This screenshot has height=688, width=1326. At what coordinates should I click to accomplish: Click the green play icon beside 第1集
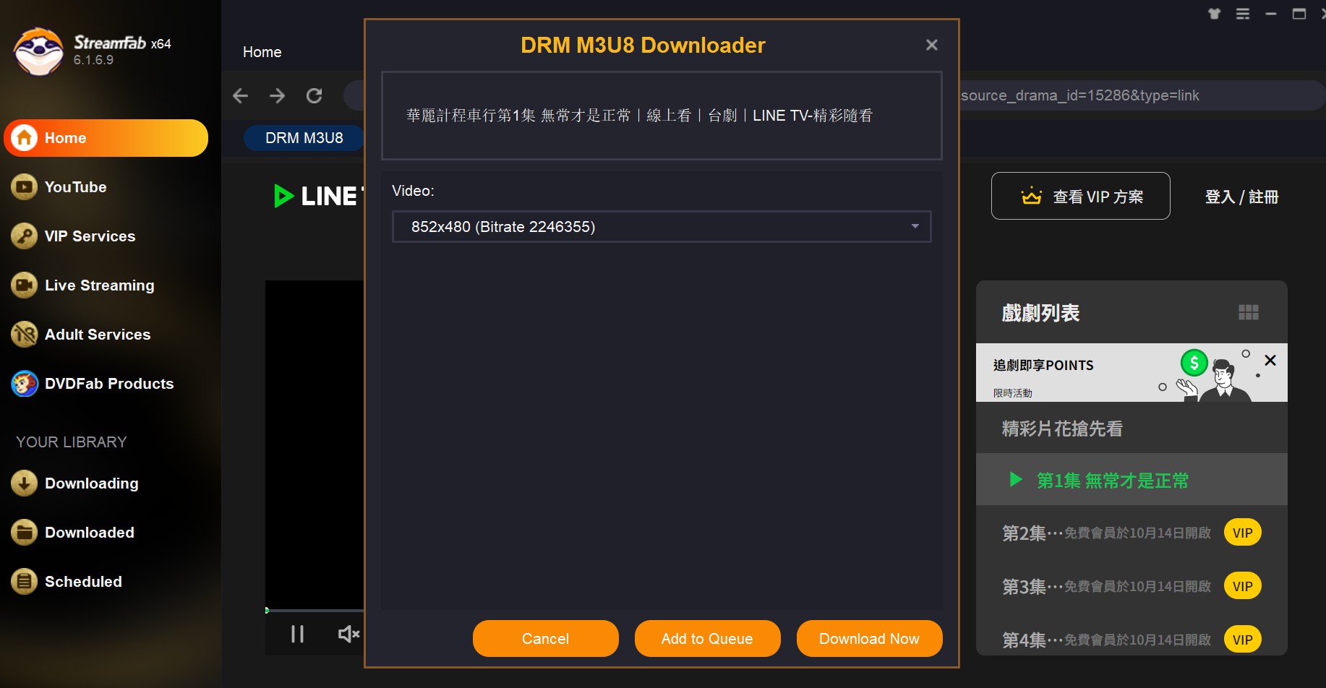click(x=1016, y=479)
